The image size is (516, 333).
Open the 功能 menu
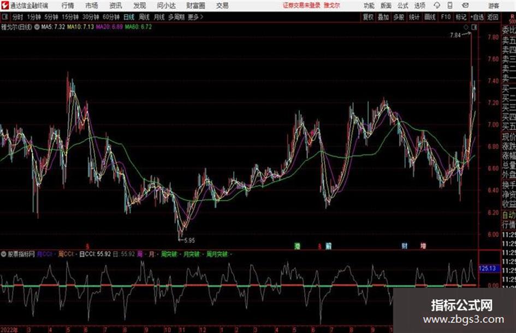point(369,5)
